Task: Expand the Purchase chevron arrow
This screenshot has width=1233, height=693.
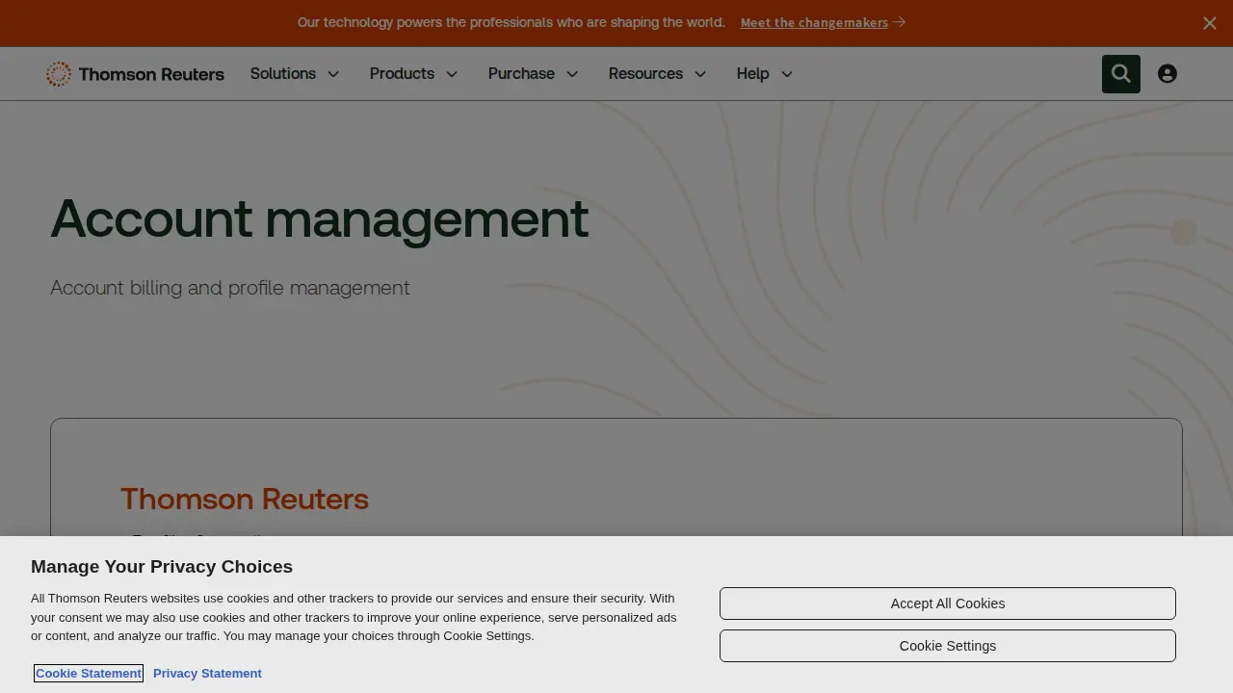Action: click(572, 74)
